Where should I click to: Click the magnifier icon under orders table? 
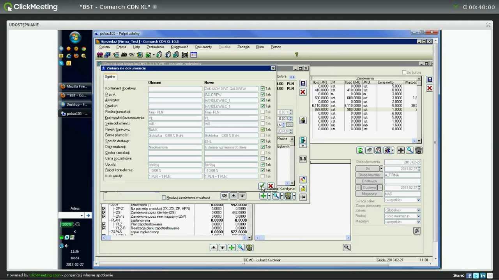[x=410, y=150]
